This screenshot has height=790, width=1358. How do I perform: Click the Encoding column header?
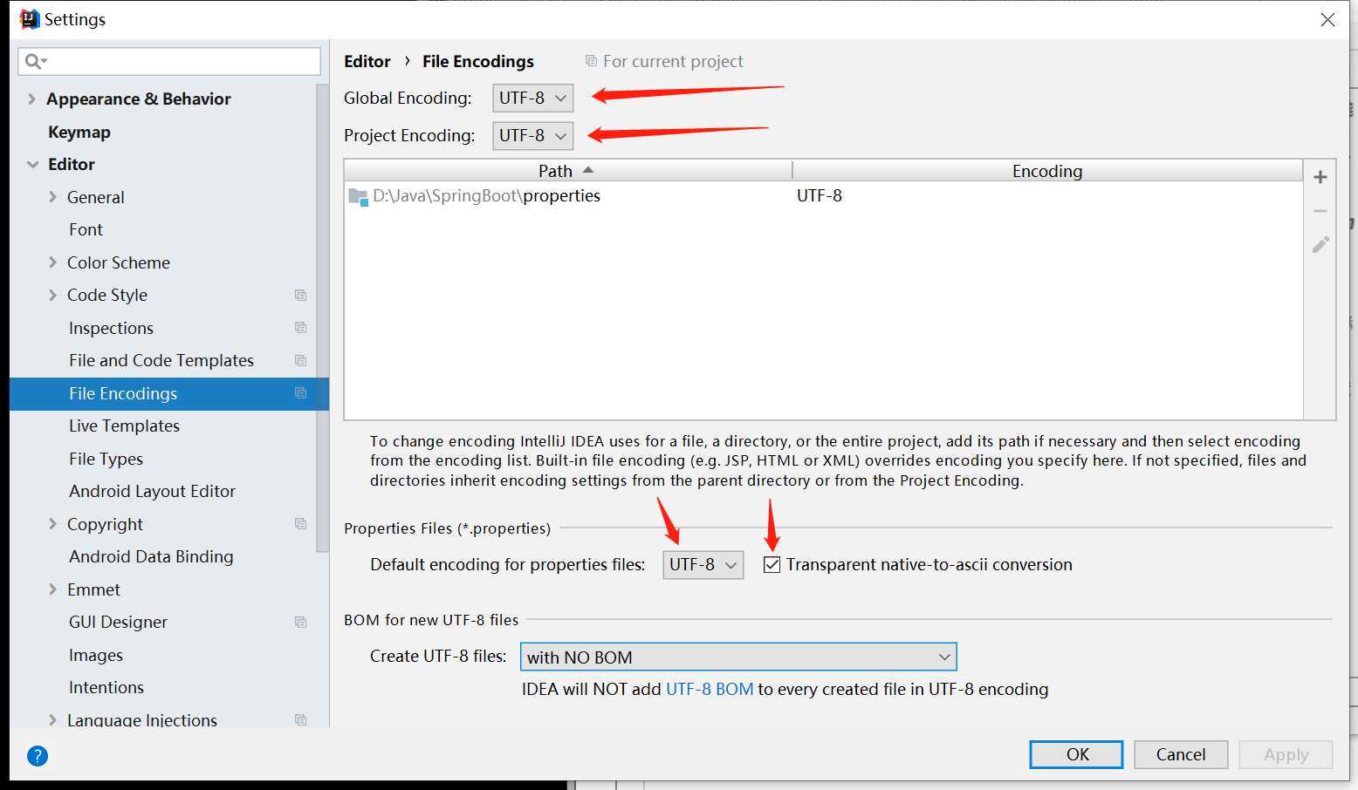[x=1047, y=170]
